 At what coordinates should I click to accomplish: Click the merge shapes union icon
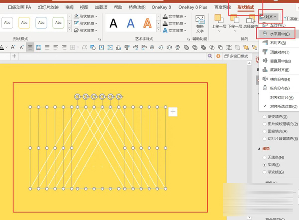(186, 47)
